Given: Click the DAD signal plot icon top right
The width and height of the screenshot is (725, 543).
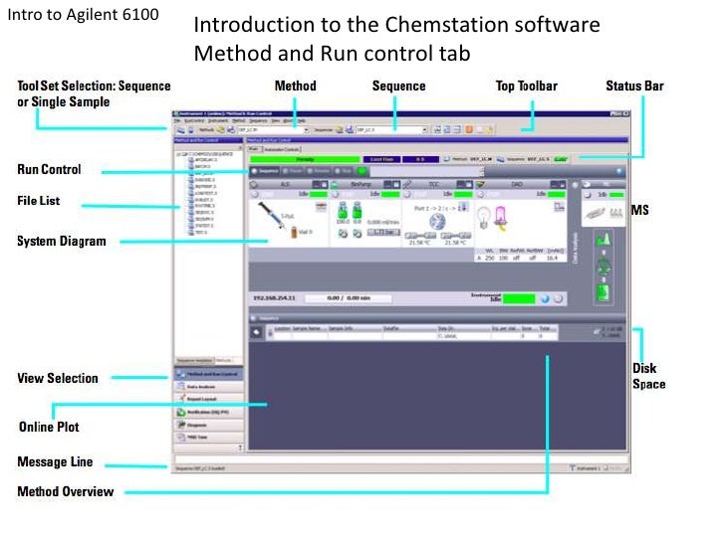Looking at the screenshot, I should point(560,207).
